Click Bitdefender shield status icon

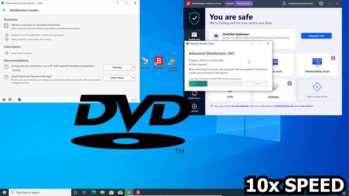coord(194,18)
